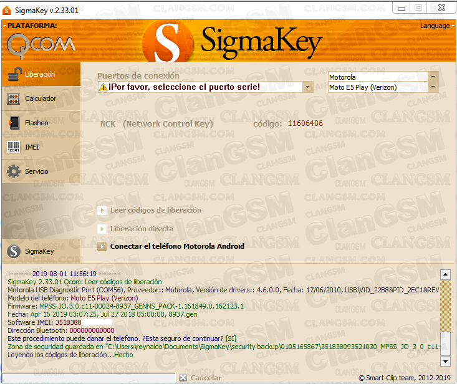Click the NCK code value 11606406
Screen dimensions: 457x384
pyautogui.click(x=305, y=123)
